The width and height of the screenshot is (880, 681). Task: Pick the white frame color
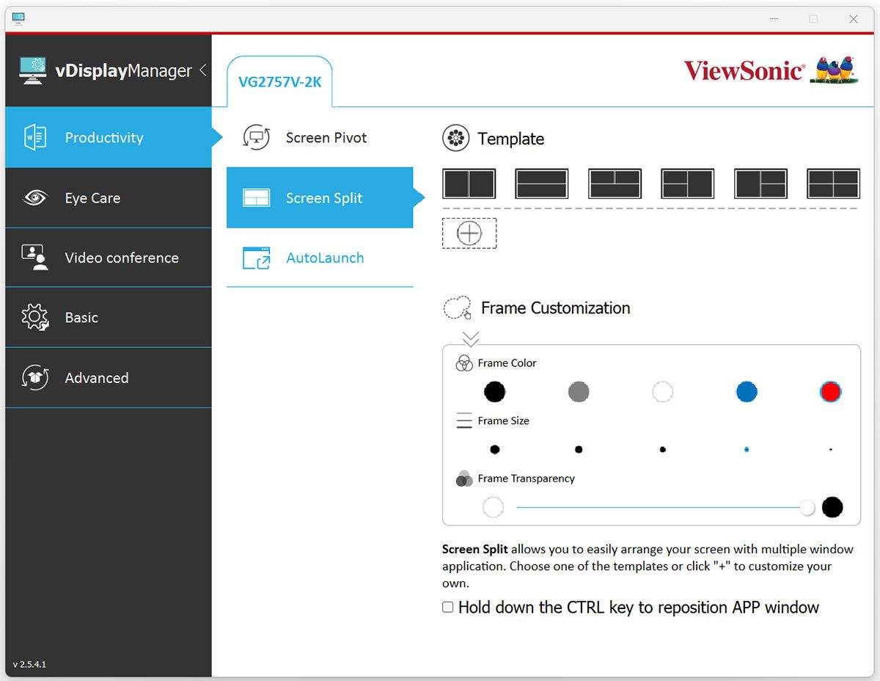[662, 392]
